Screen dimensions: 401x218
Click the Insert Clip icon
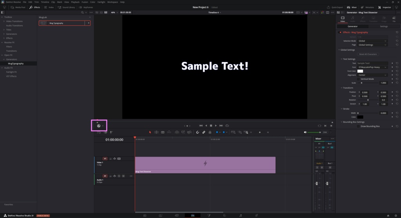(177, 132)
